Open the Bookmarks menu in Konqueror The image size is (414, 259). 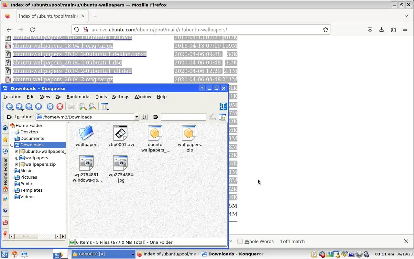tap(78, 96)
